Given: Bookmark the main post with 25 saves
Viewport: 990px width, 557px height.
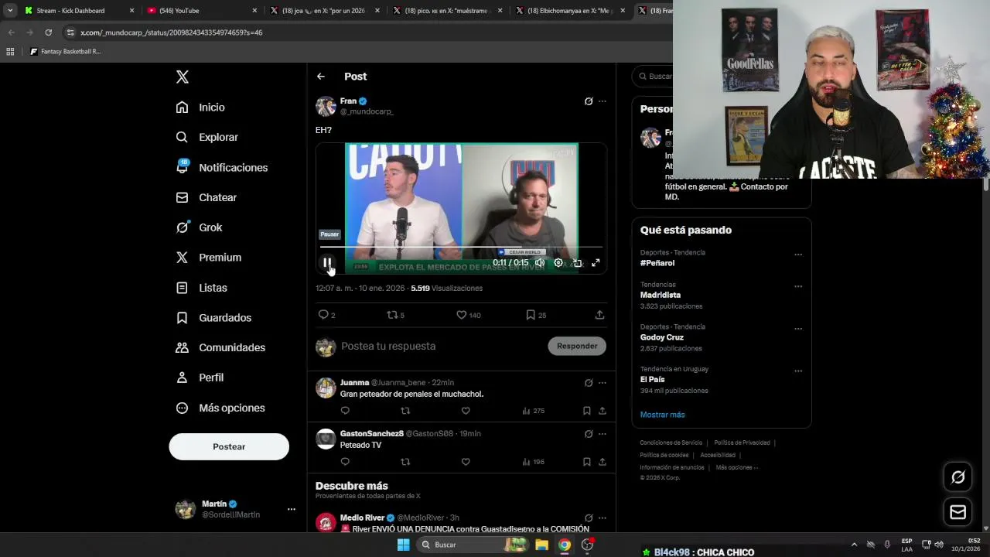Looking at the screenshot, I should point(531,315).
